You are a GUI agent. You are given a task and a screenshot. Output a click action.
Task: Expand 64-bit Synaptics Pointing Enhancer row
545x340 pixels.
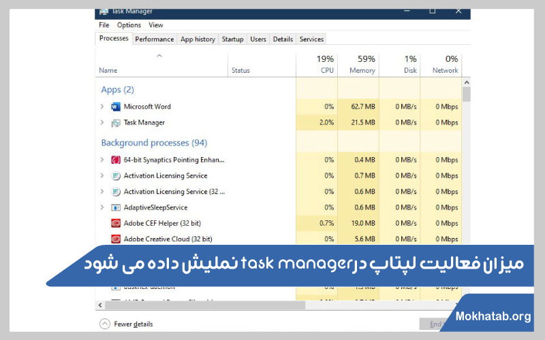pos(102,160)
